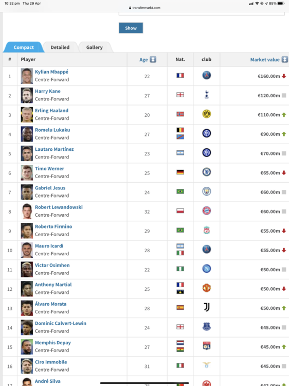Open the Borussia Dortmund club badge
The height and width of the screenshot is (386, 289).
tap(206, 114)
